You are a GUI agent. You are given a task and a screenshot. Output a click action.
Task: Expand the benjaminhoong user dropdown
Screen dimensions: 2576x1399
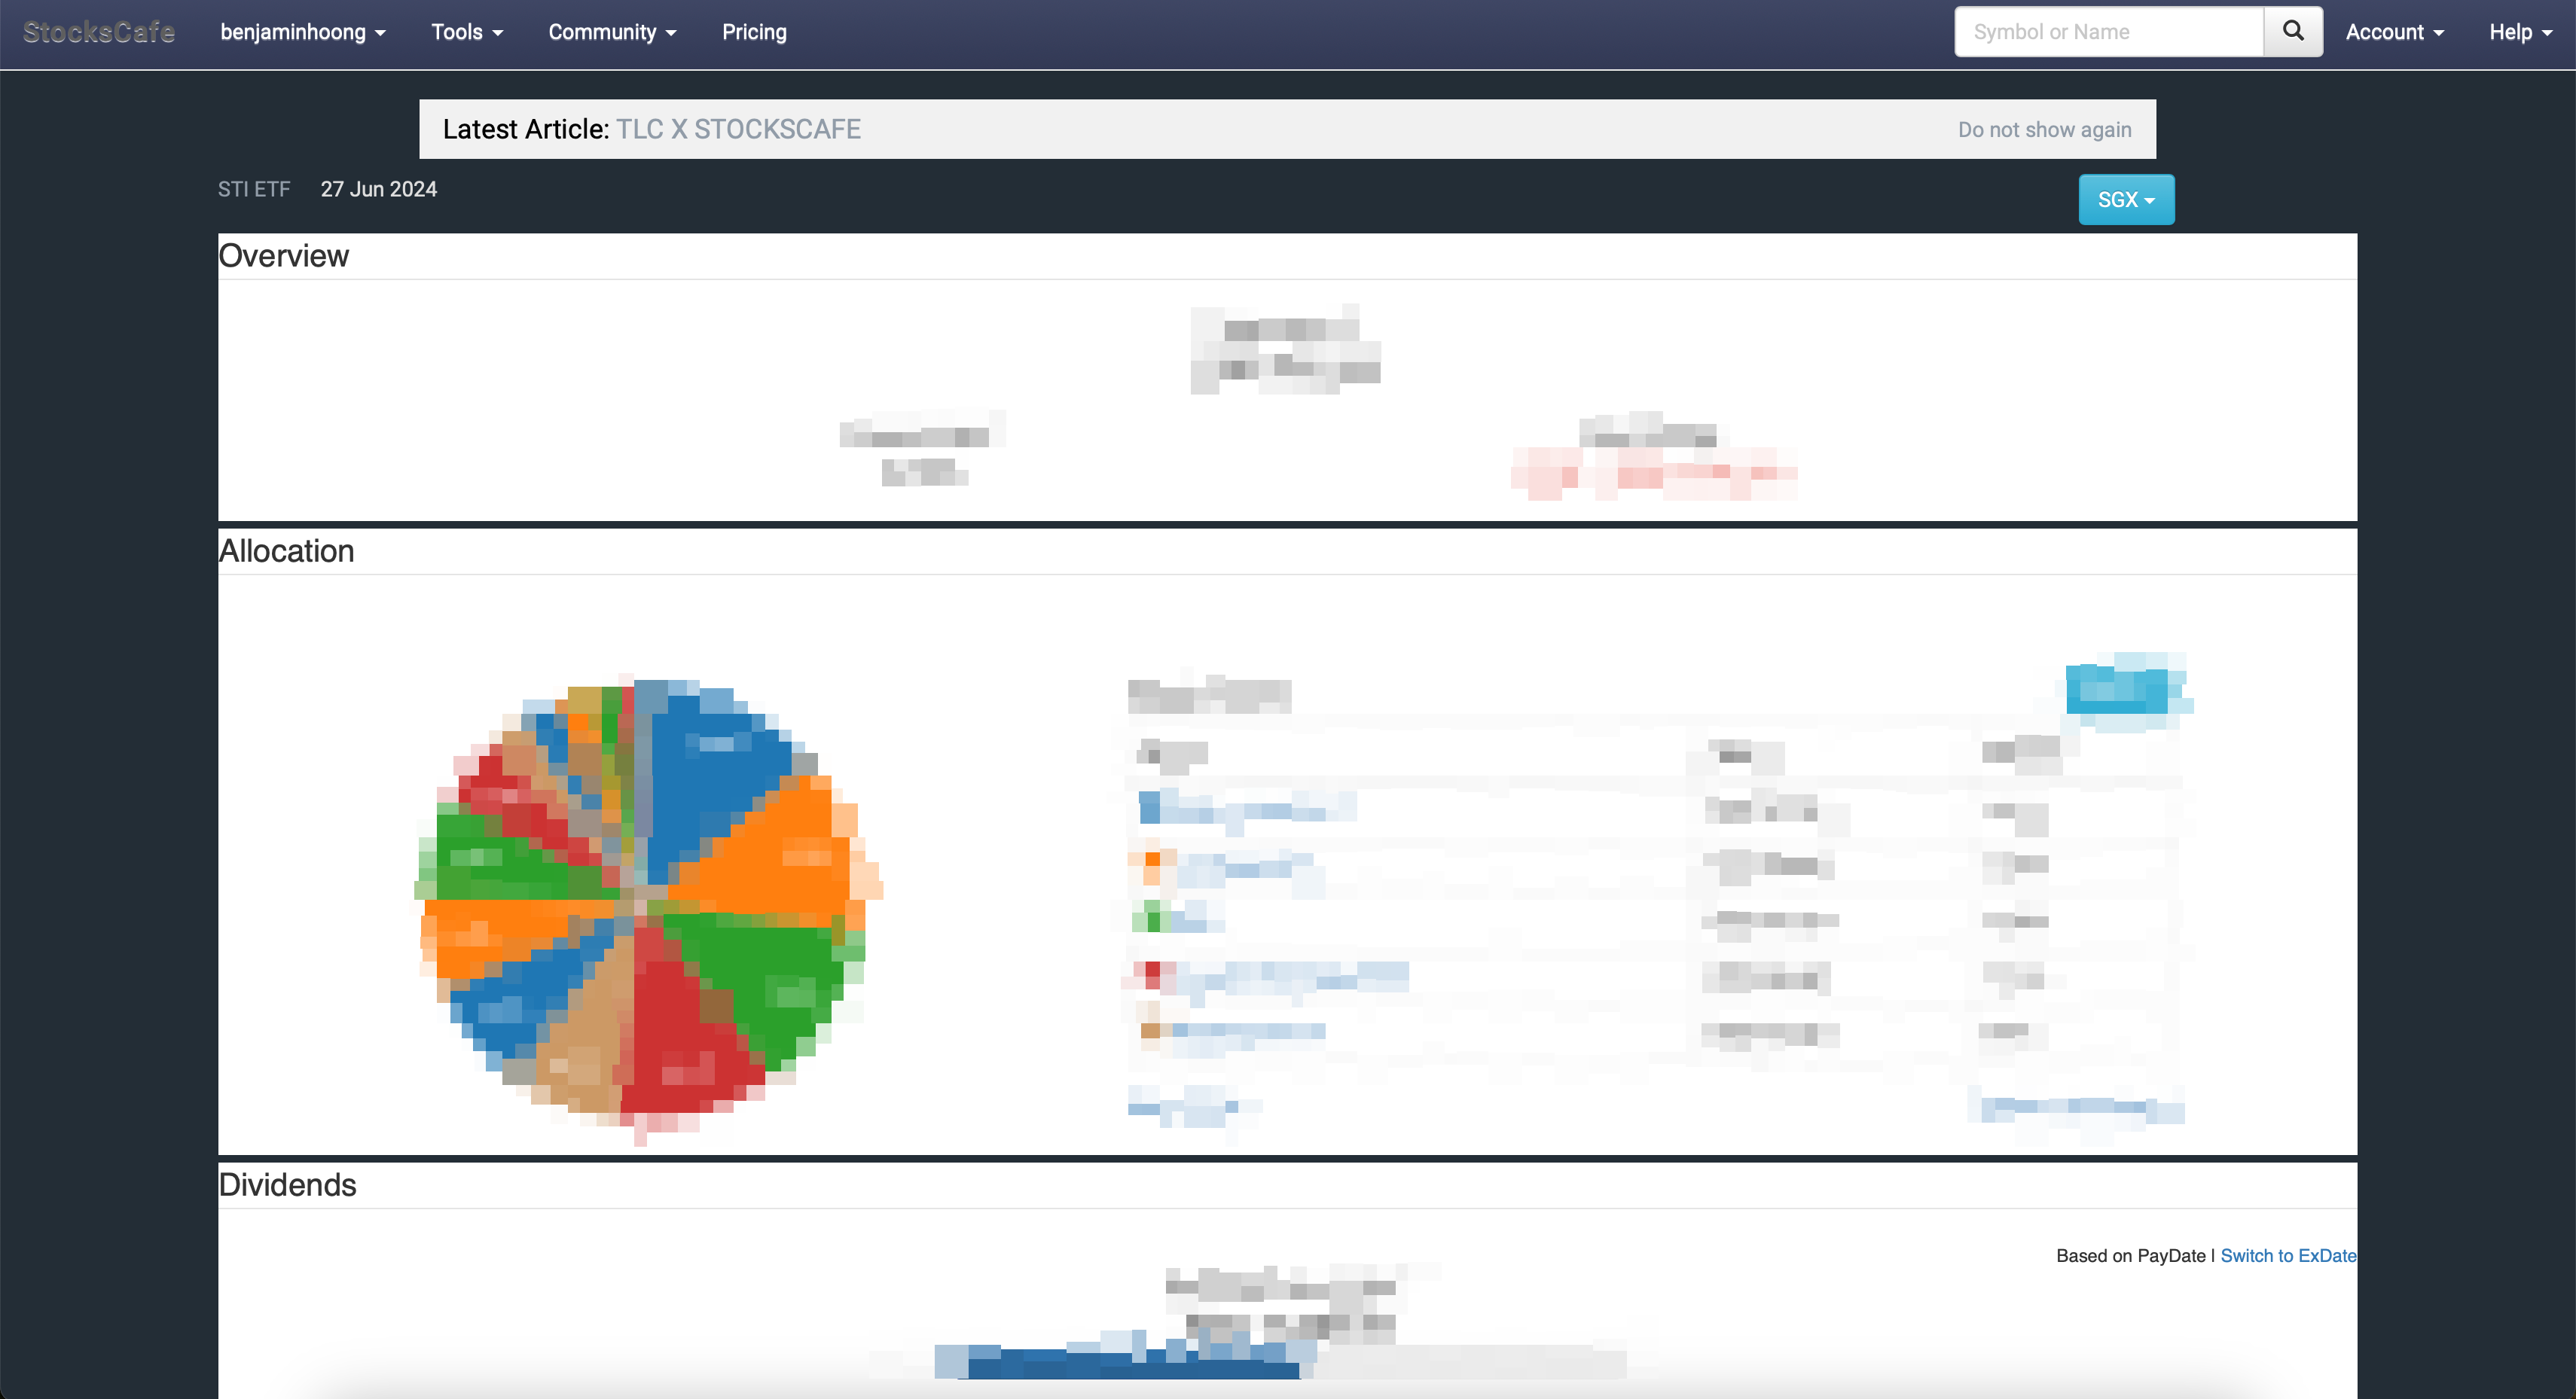tap(302, 32)
